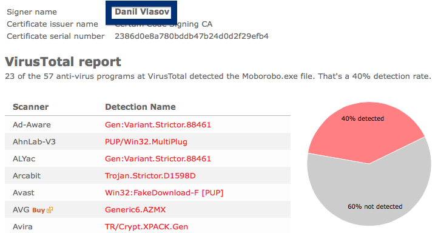Click the Avira scanner name

pos(22,227)
